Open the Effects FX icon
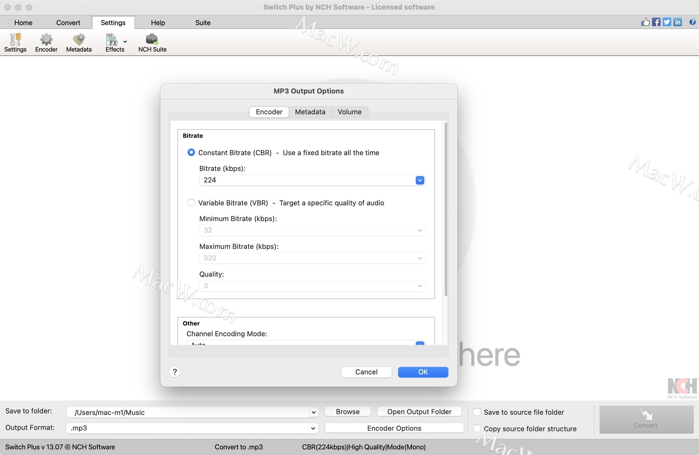 click(112, 39)
